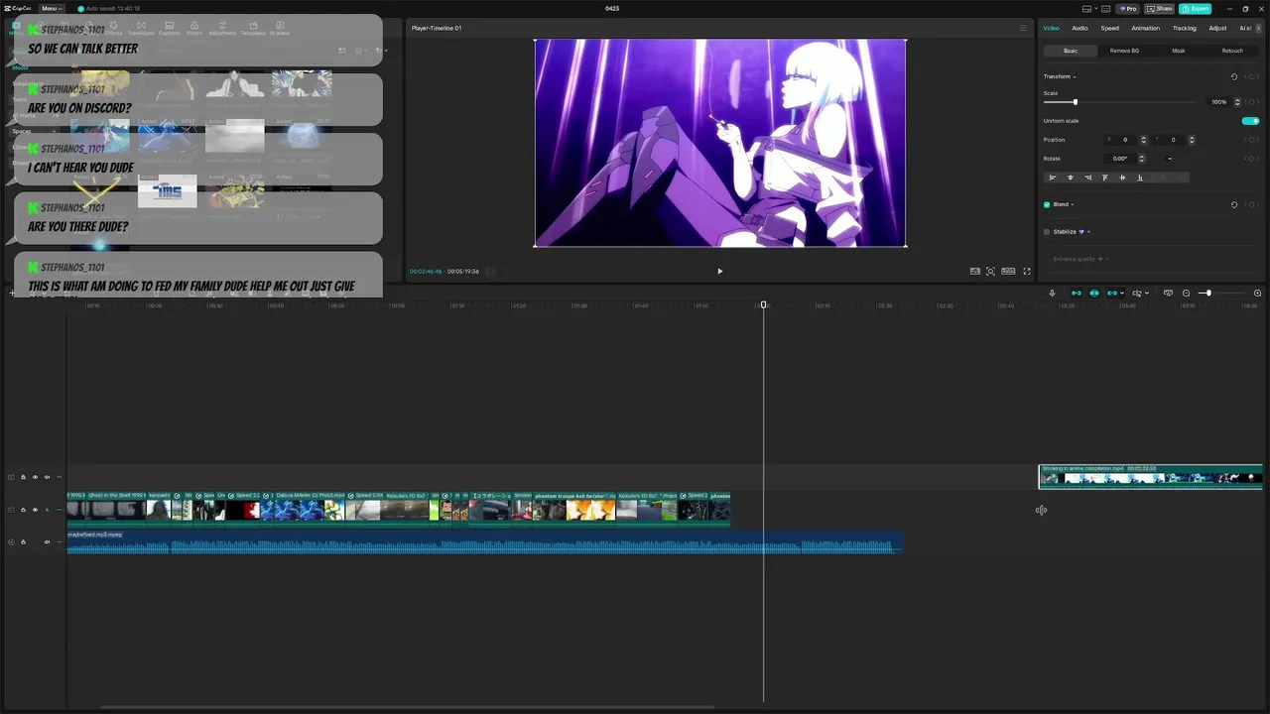Expand the Stabilize section arrow

click(1088, 232)
